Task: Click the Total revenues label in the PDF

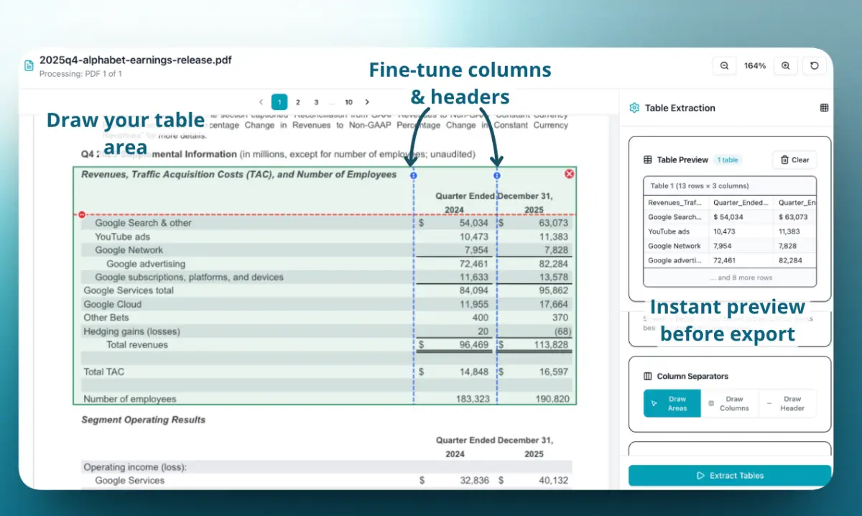Action: [136, 344]
